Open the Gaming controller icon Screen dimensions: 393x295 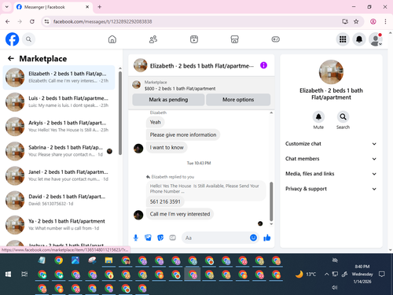[x=275, y=39]
